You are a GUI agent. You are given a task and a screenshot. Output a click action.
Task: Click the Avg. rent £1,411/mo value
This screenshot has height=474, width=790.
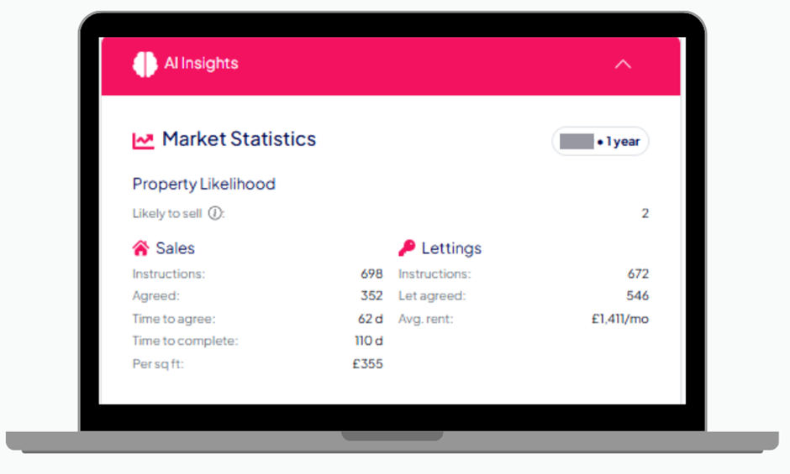tap(619, 319)
